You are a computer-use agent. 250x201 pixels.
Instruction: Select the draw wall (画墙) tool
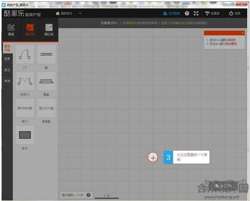[11, 30]
